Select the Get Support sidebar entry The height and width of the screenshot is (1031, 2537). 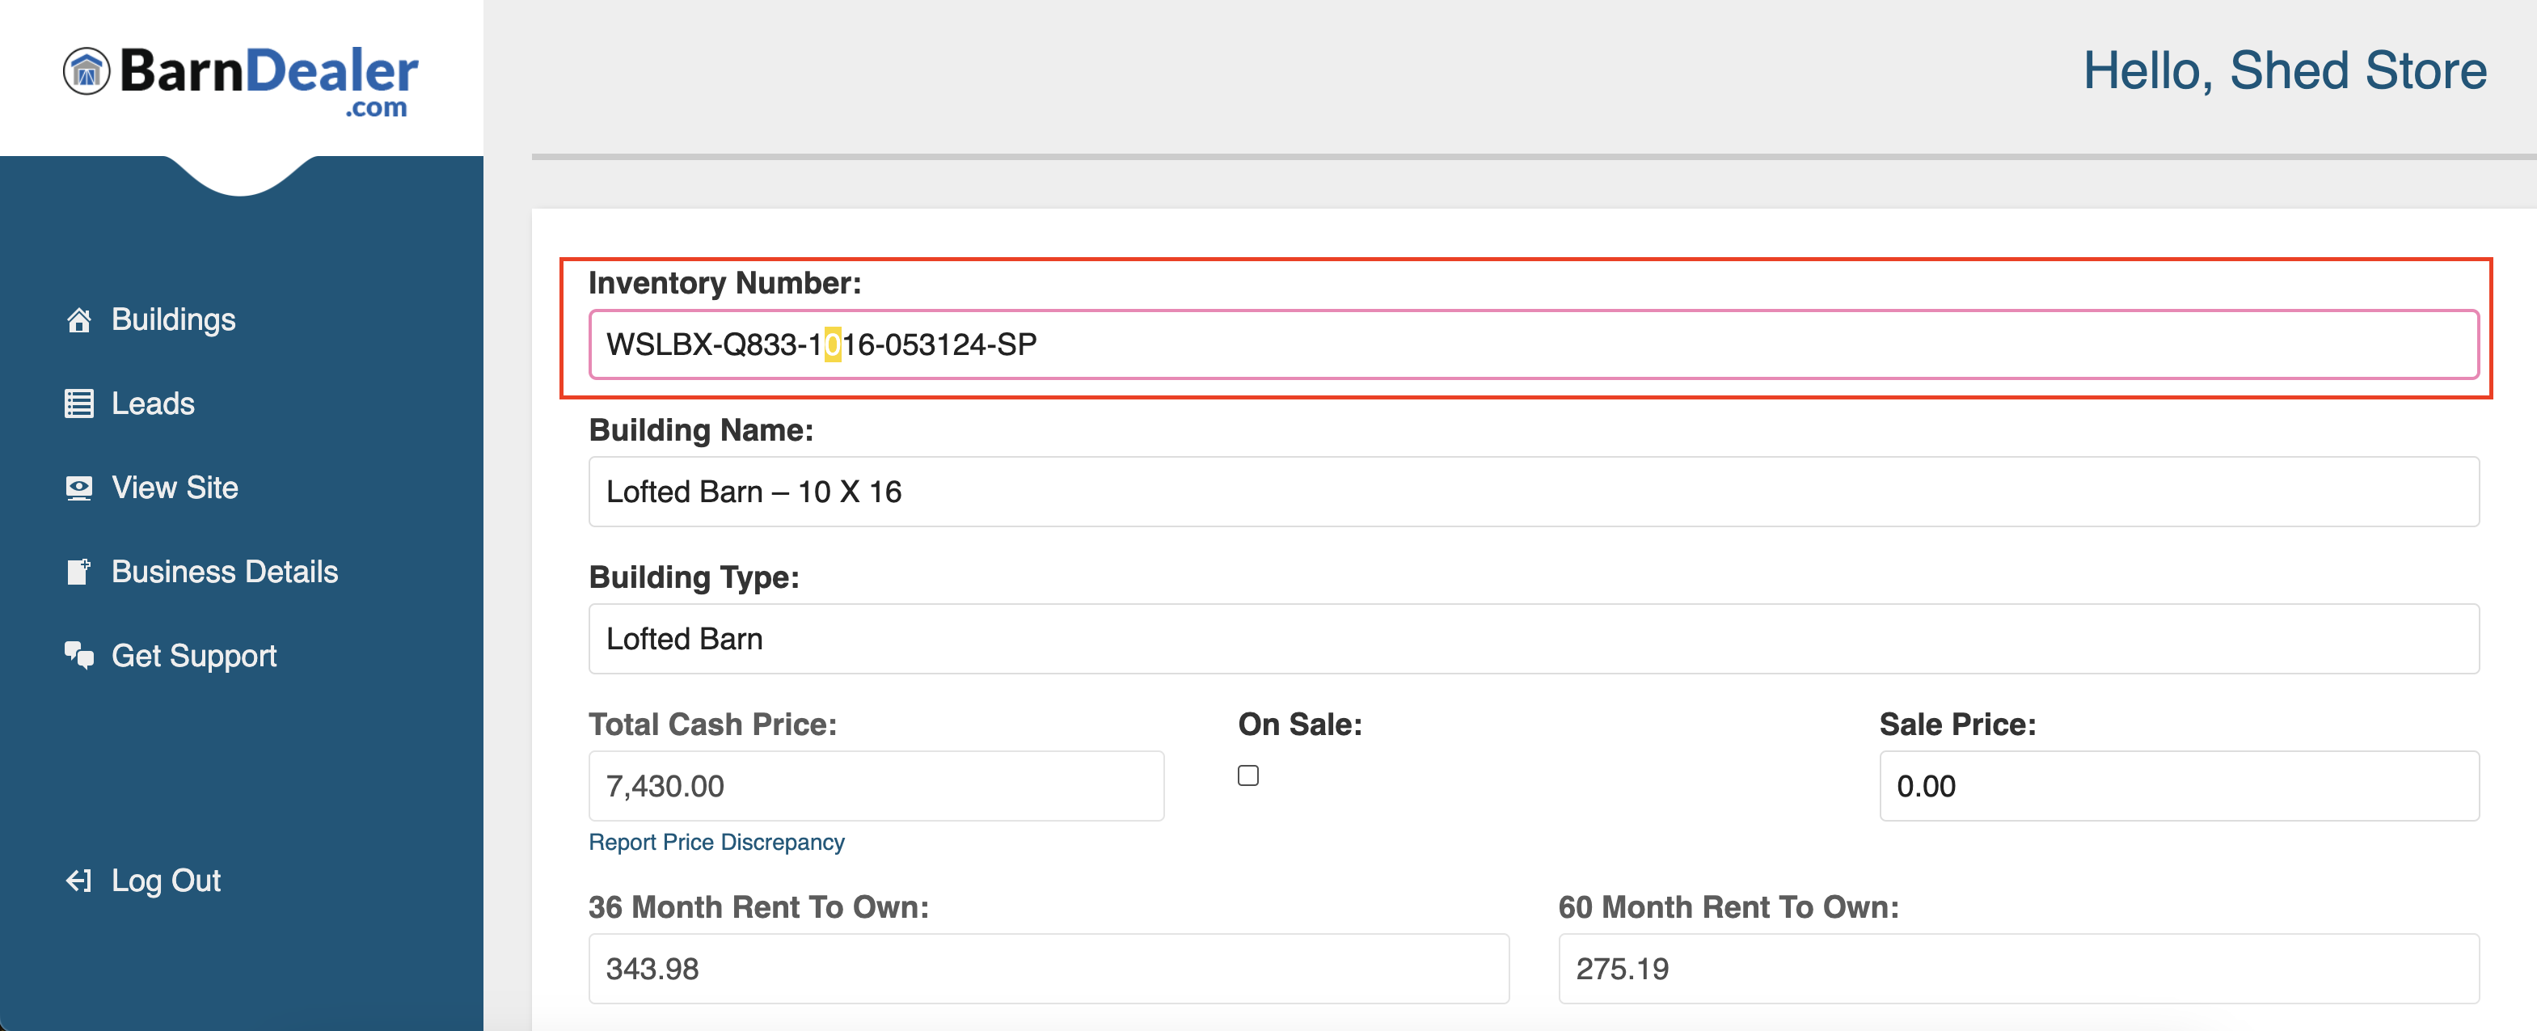(x=194, y=656)
